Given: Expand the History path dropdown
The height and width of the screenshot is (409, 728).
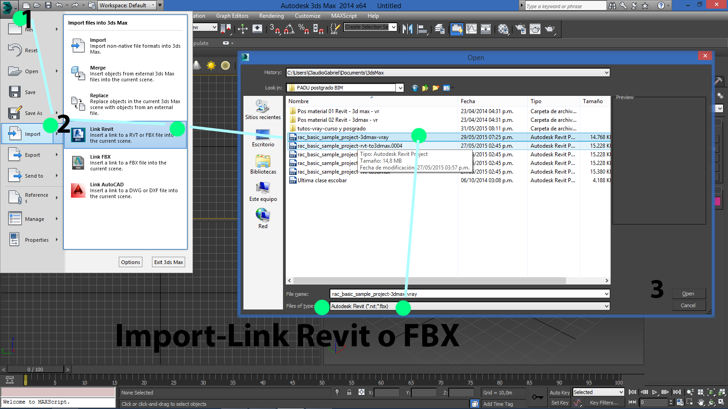Looking at the screenshot, I should click(607, 73).
